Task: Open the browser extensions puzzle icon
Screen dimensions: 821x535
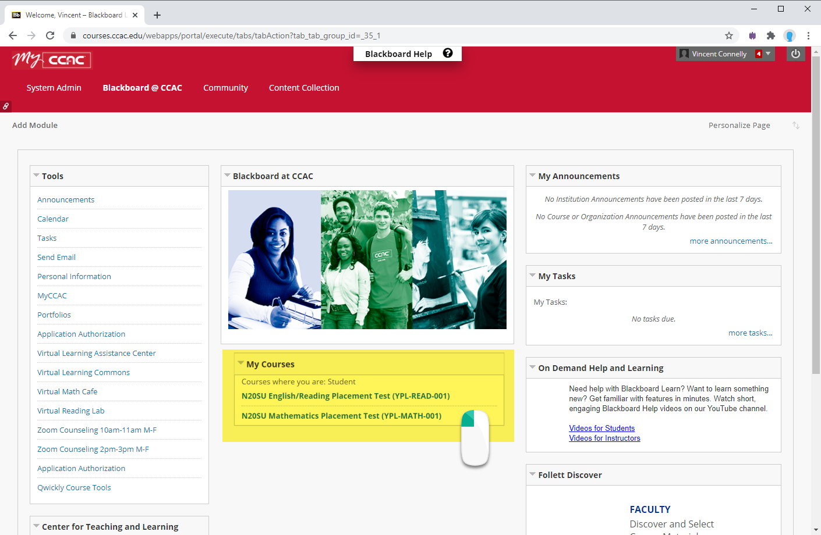Action: coord(771,35)
